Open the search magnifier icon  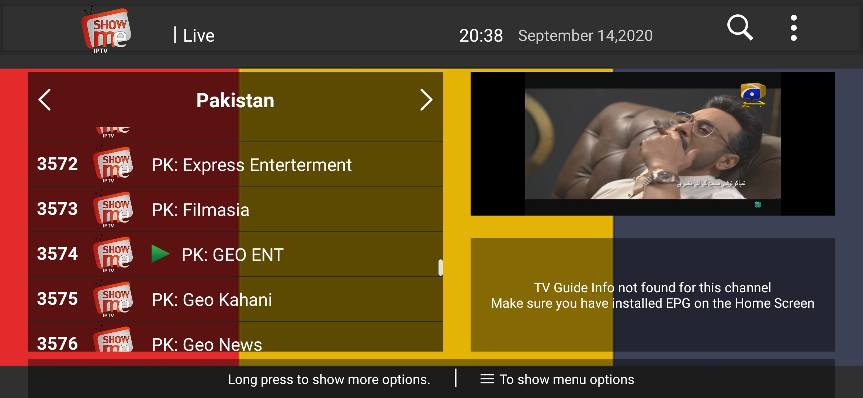740,28
